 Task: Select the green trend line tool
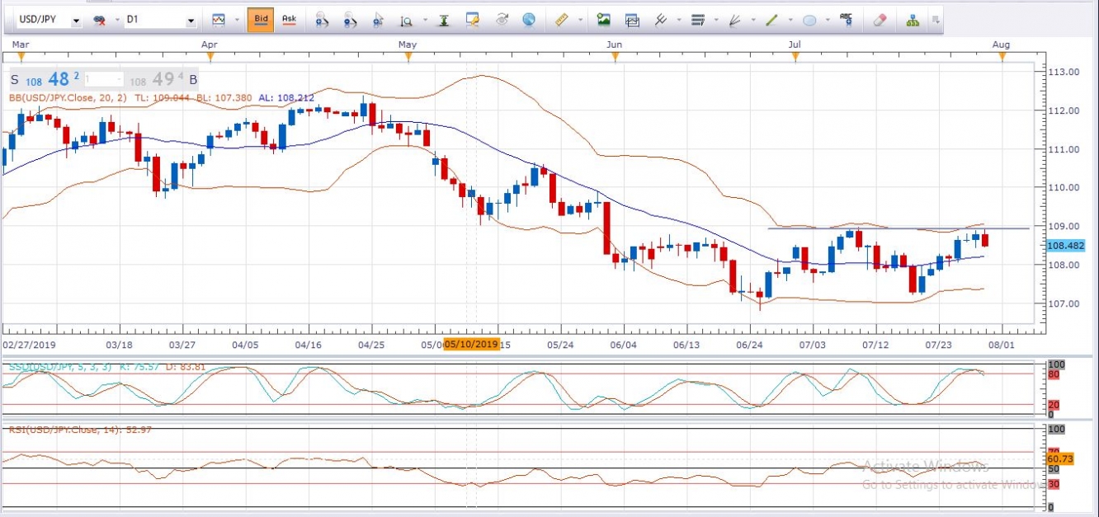click(x=773, y=19)
